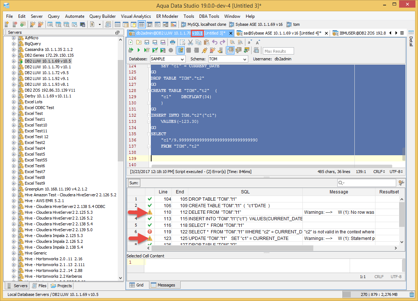Click the Max Results input field

[278, 51]
